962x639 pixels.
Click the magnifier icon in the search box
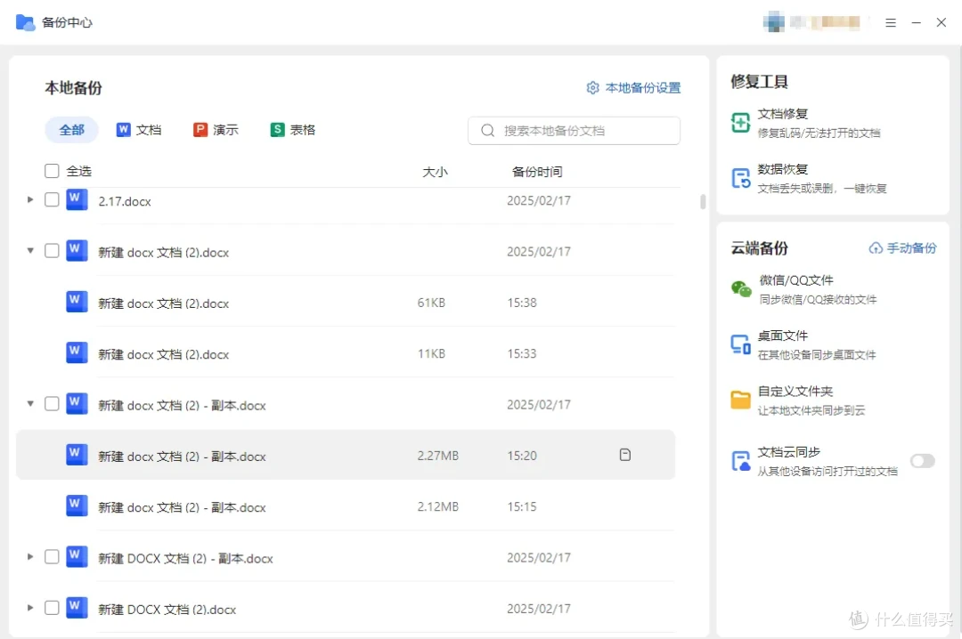[488, 131]
